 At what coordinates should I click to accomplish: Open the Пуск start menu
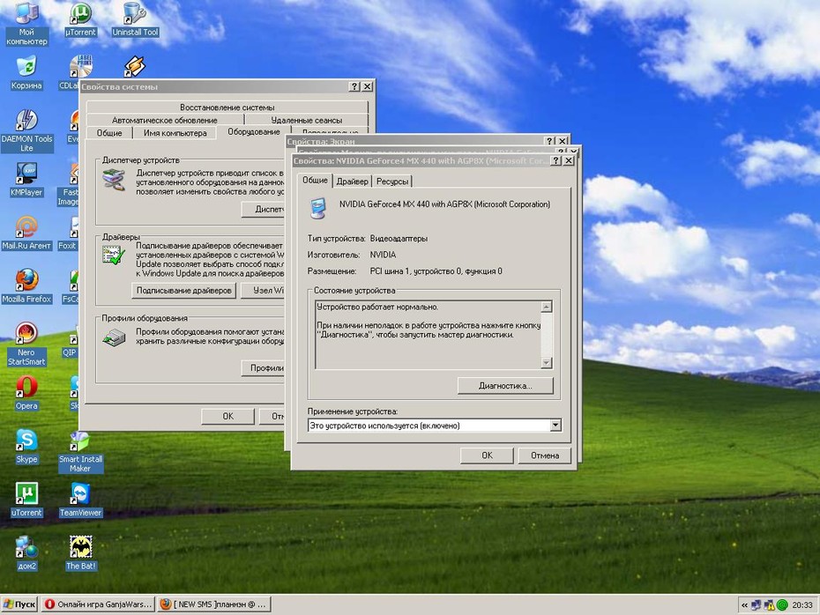tap(19, 604)
